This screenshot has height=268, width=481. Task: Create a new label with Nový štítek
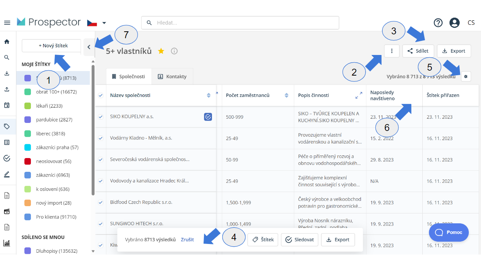click(x=51, y=45)
